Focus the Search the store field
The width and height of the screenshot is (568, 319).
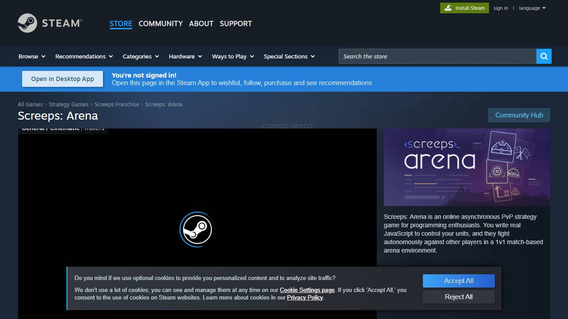point(437,56)
